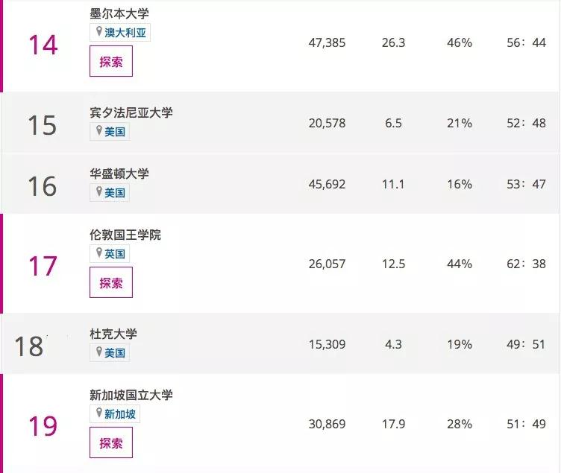Click the pin icon in 宾夕法尼亚大学 row
This screenshot has height=473, width=561.
tap(98, 131)
